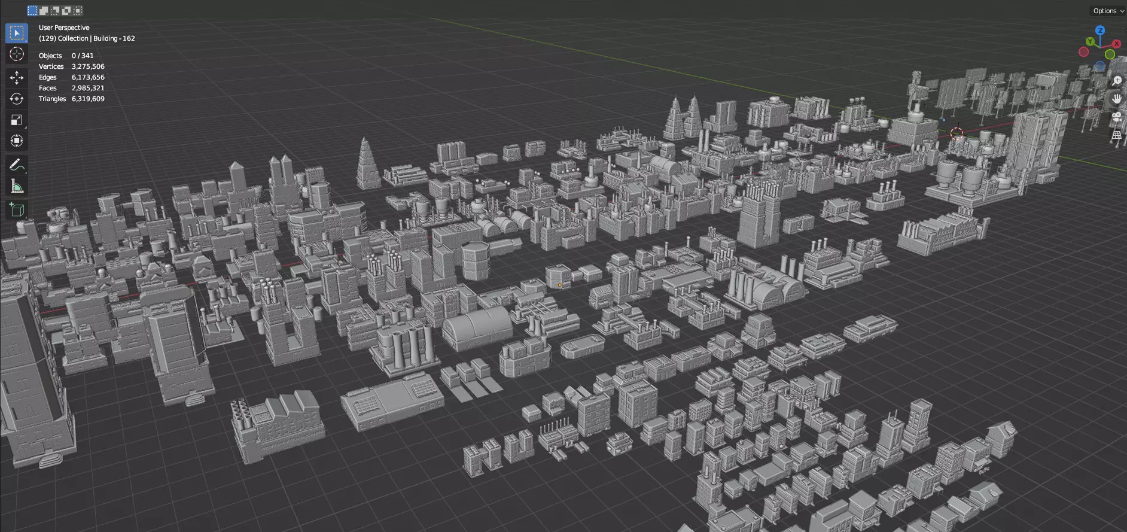
Task: Select the Measure ruler tool
Action: point(17,186)
